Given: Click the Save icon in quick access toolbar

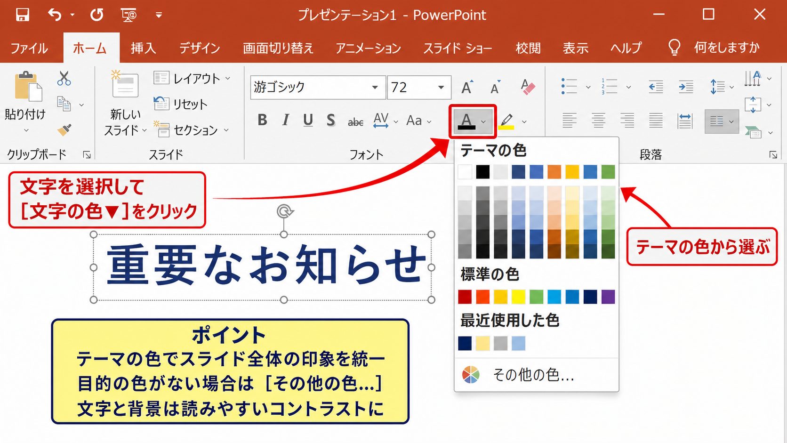Looking at the screenshot, I should point(22,15).
